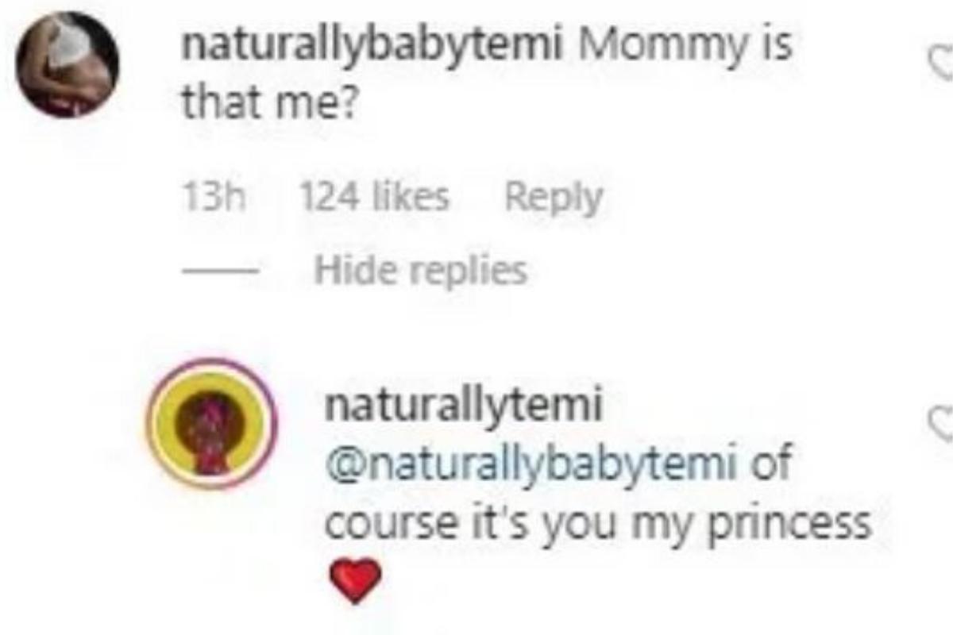Like the "Mommy is that me?" comment
953x635 pixels.
pyautogui.click(x=943, y=62)
